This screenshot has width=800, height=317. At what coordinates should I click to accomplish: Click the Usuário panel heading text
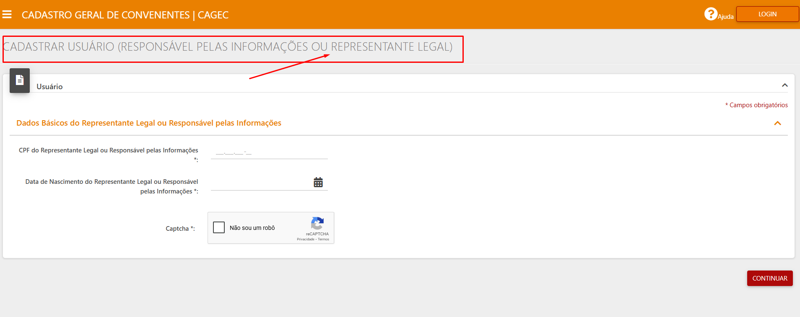pos(49,87)
